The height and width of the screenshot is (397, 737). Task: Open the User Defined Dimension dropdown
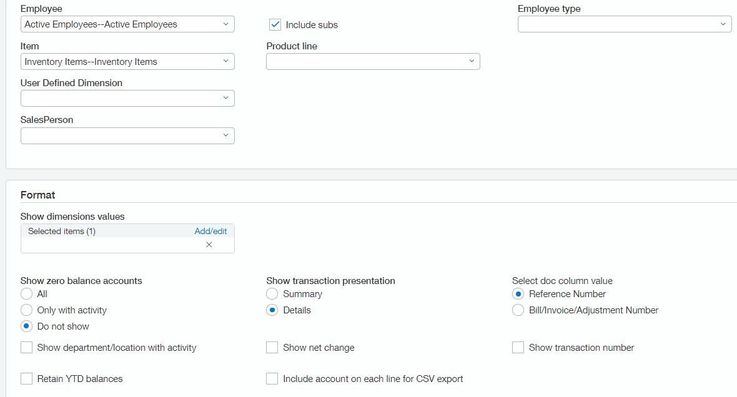(x=127, y=98)
